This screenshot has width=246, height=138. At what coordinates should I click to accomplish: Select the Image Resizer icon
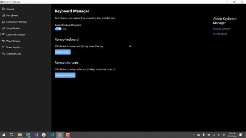[x=3, y=28]
